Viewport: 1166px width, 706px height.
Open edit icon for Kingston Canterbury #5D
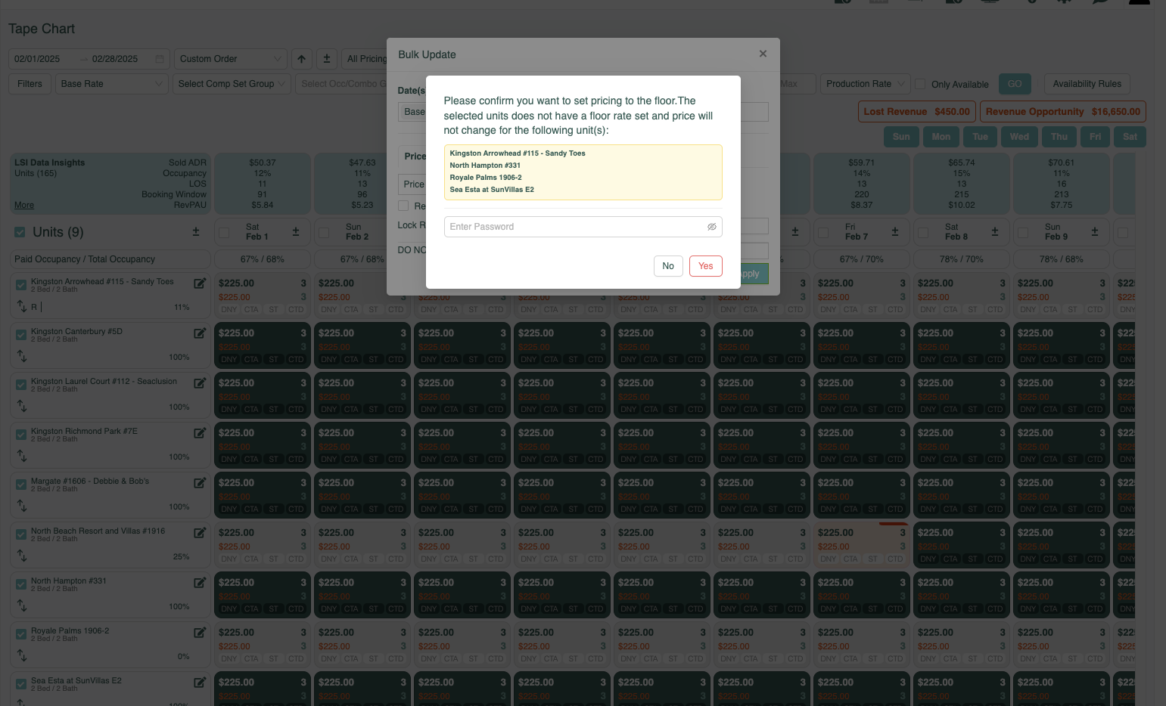click(x=200, y=333)
